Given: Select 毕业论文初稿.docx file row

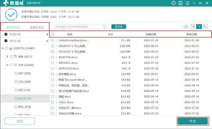Looking at the screenshot, I should [131, 114].
